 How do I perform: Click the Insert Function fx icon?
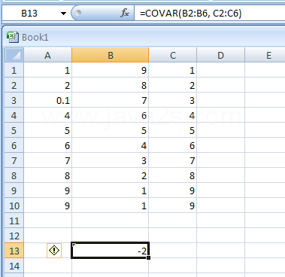pos(124,13)
